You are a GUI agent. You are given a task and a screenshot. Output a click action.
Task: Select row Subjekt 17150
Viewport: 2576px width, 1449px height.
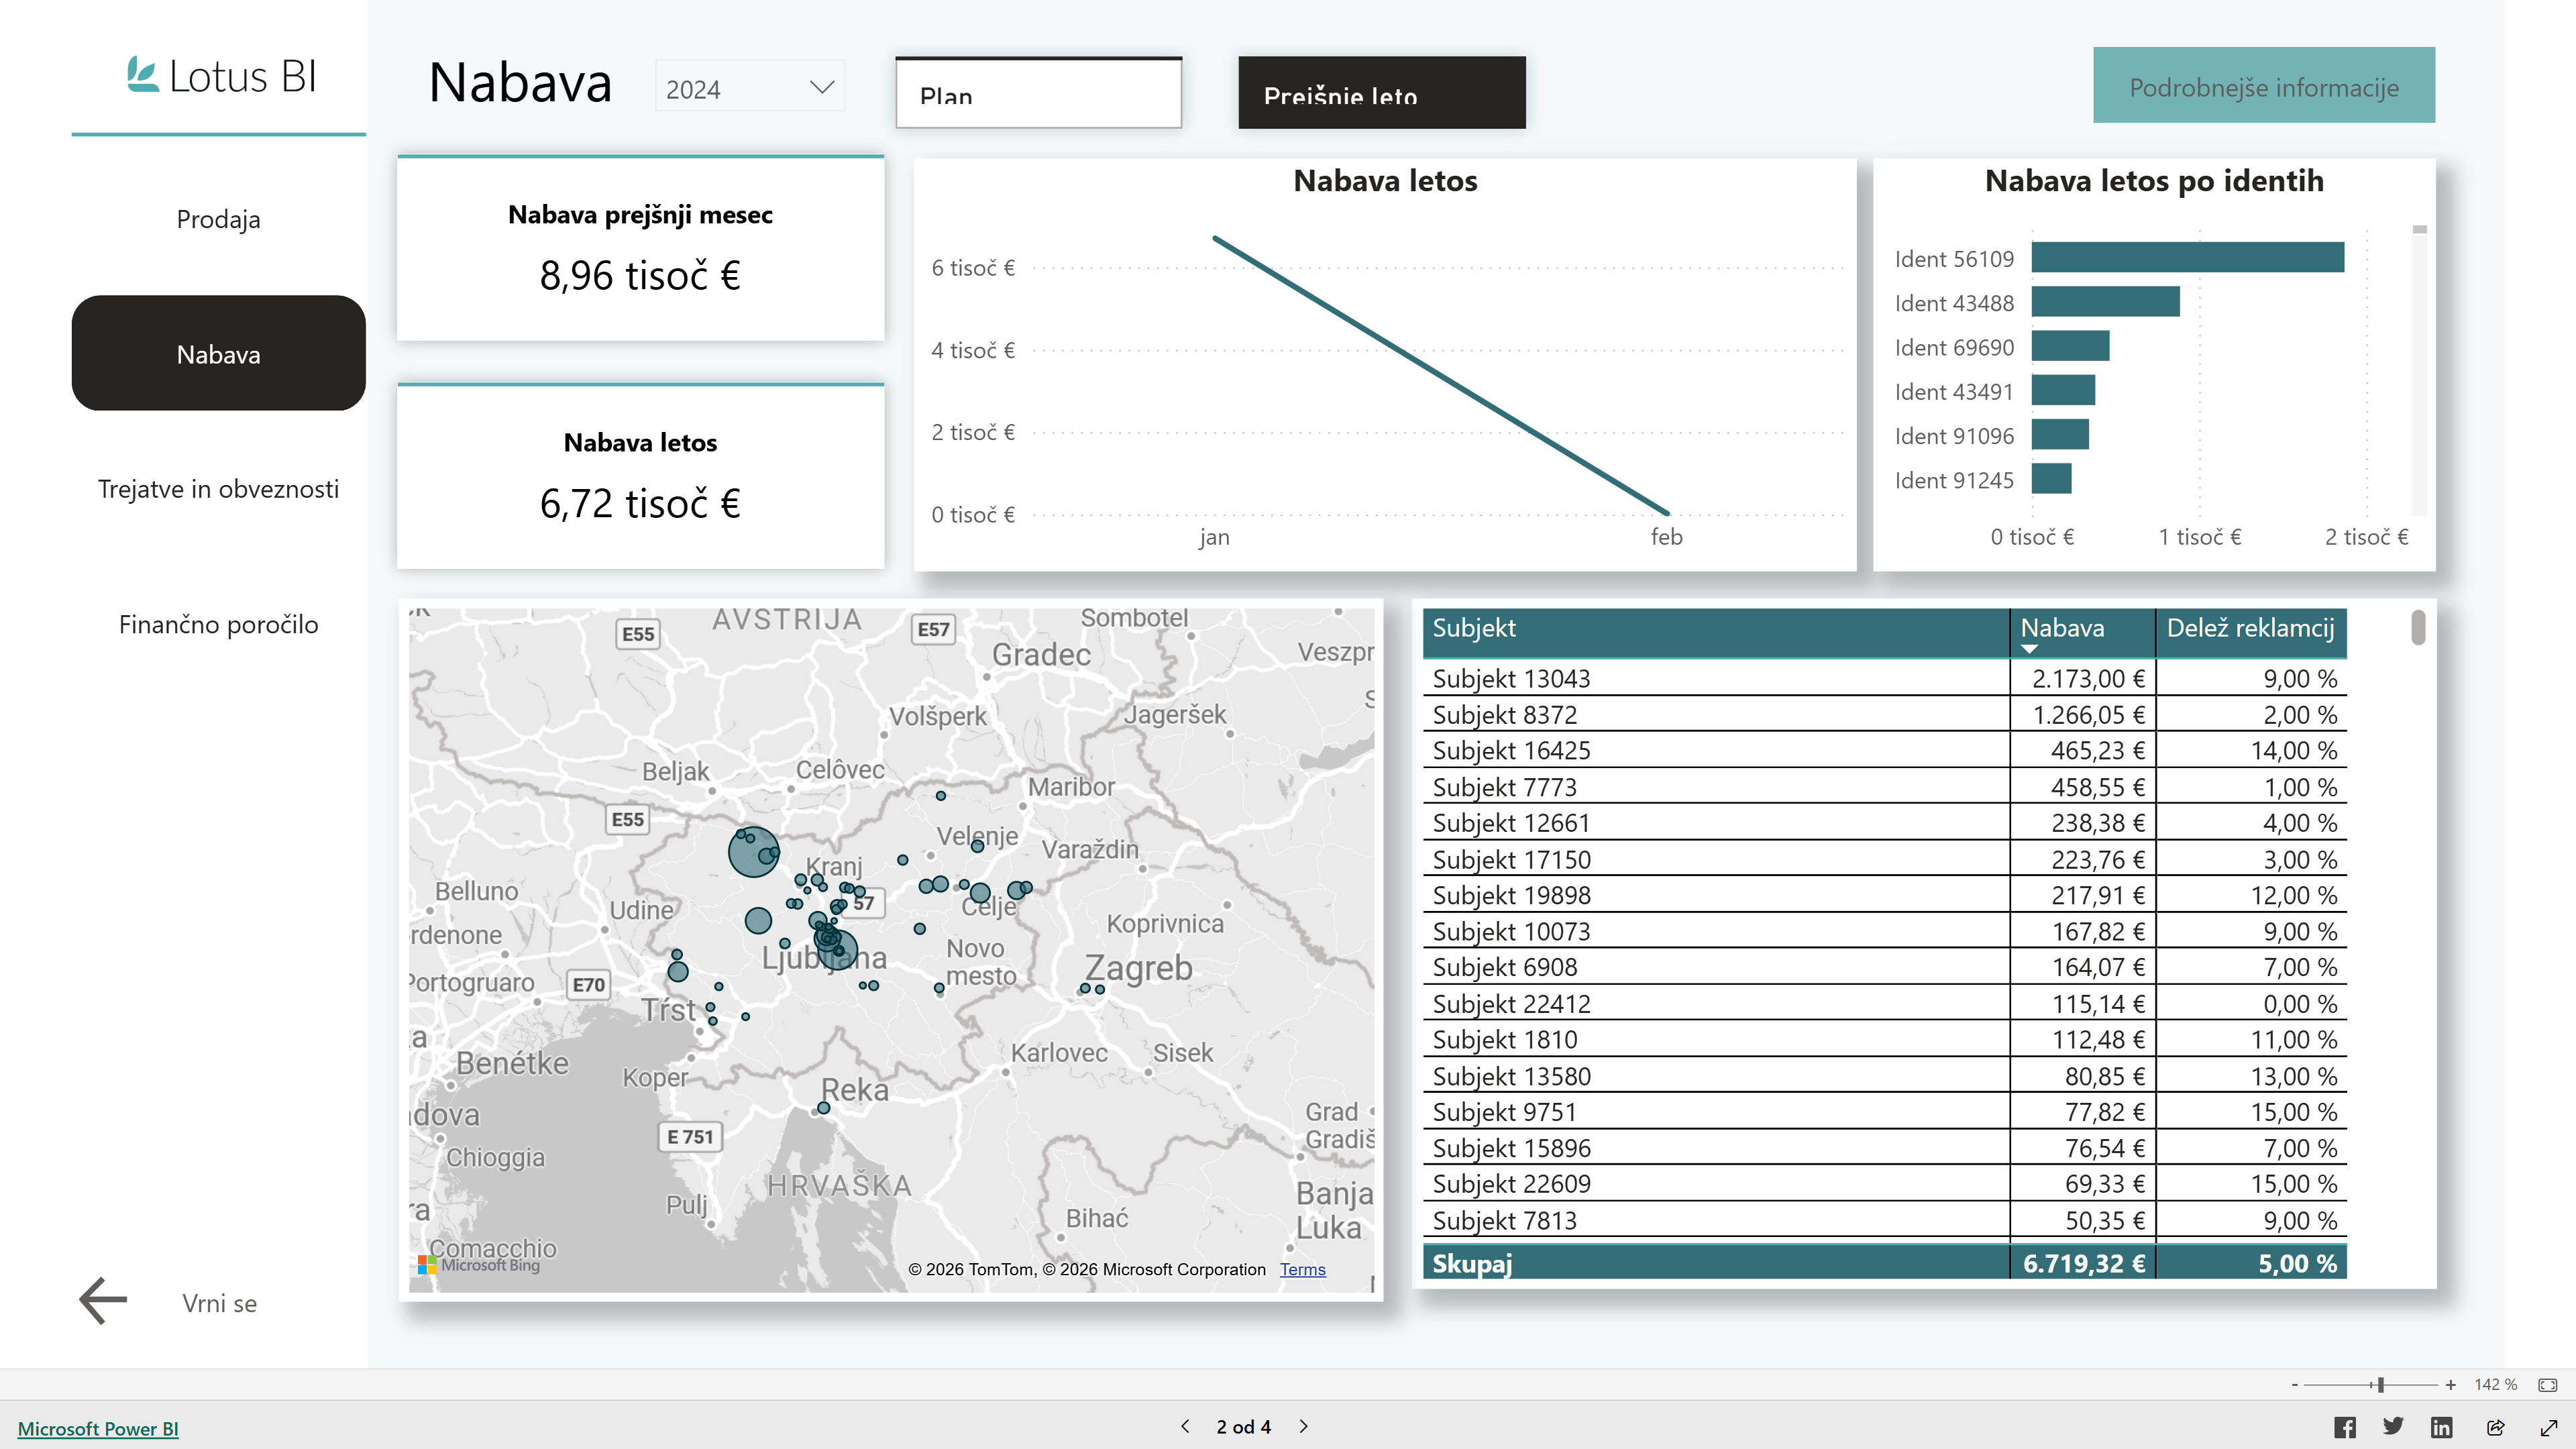point(1884,859)
